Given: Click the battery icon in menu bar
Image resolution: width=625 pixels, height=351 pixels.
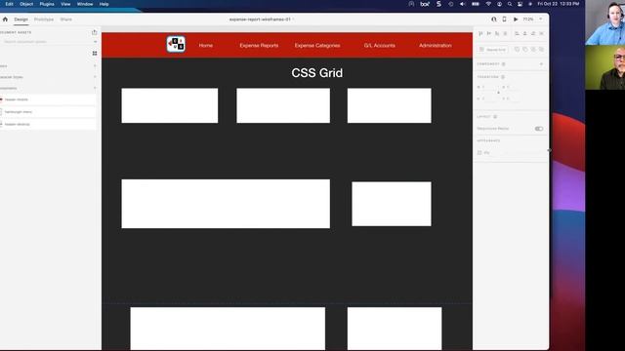Looking at the screenshot, I should click(476, 4).
